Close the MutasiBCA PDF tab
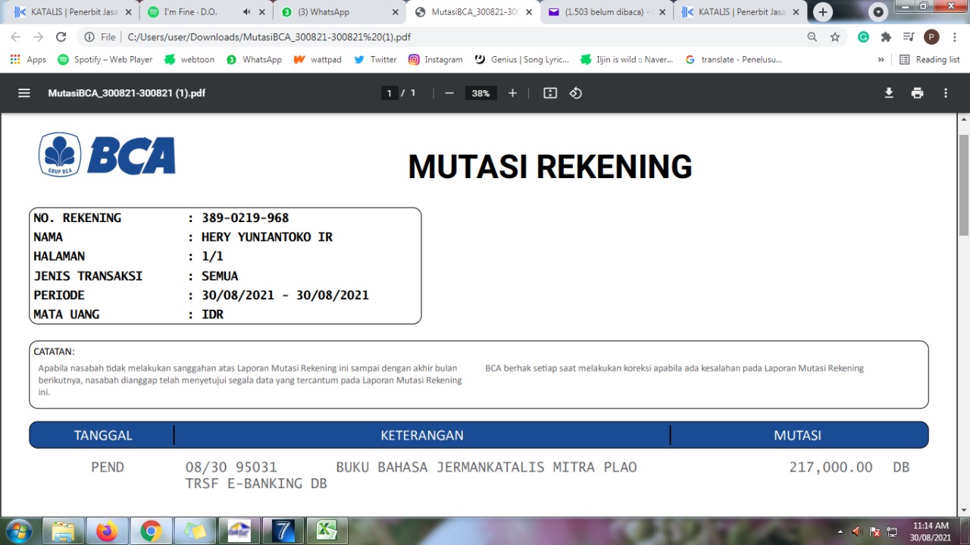Screen dimensions: 970x545 [x=529, y=12]
